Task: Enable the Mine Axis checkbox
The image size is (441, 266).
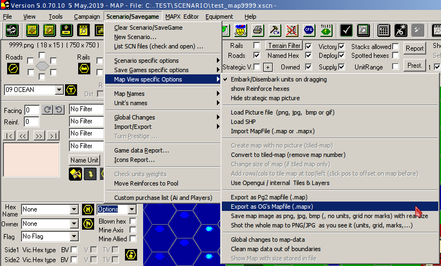Action: [133, 230]
